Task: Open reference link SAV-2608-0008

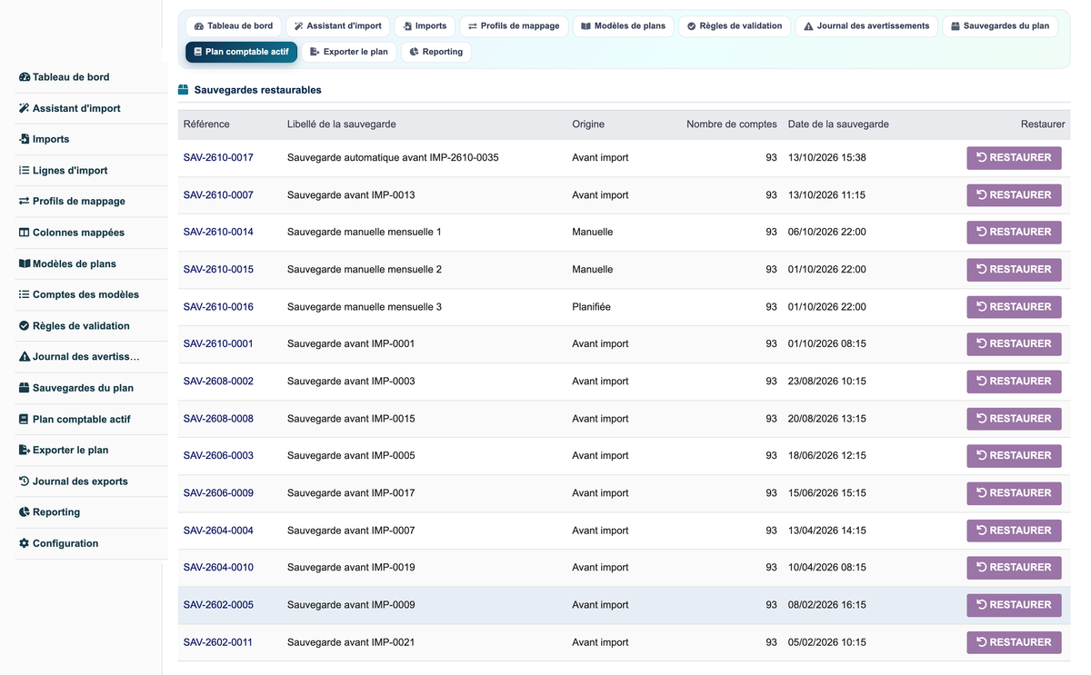Action: (x=218, y=419)
